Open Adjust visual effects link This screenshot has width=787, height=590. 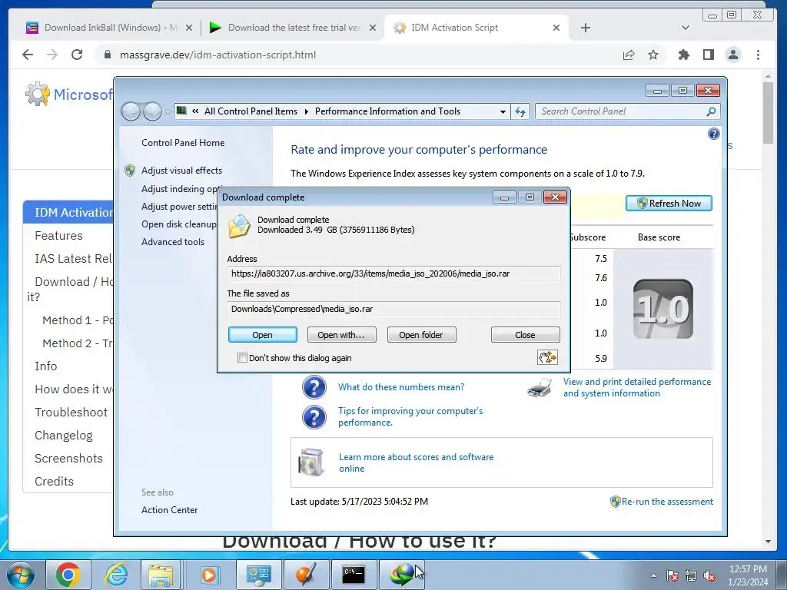181,171
